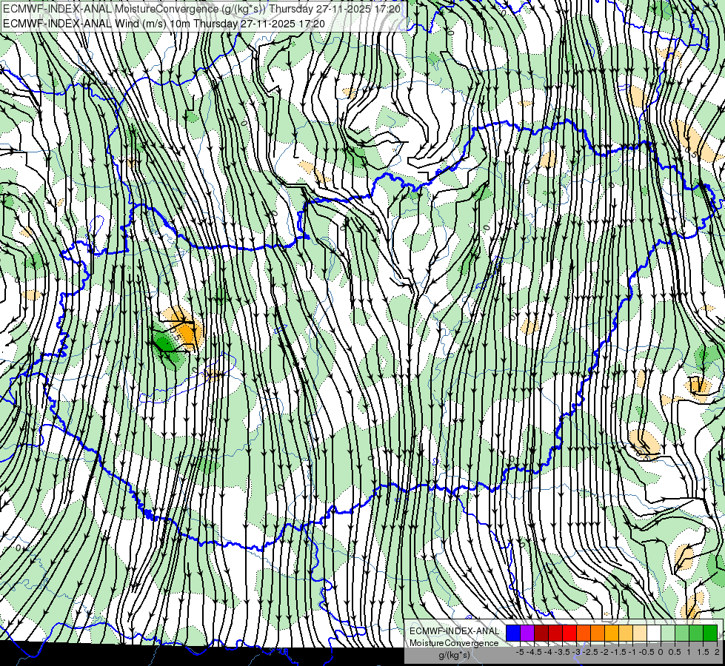Choose the orange swatch between -2.5 and -2
Viewport: 725px width, 666px height.
tap(598, 633)
